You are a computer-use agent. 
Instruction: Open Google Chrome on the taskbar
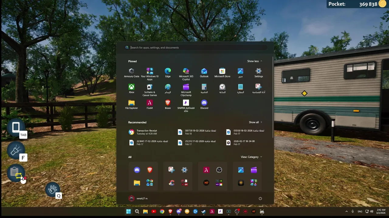tap(162, 211)
